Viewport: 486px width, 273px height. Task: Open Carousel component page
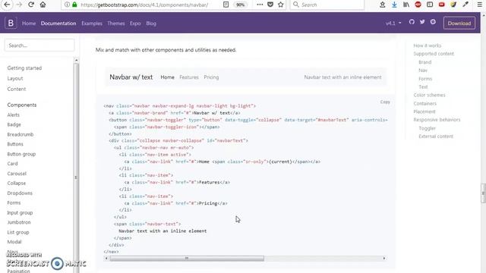pos(17,174)
